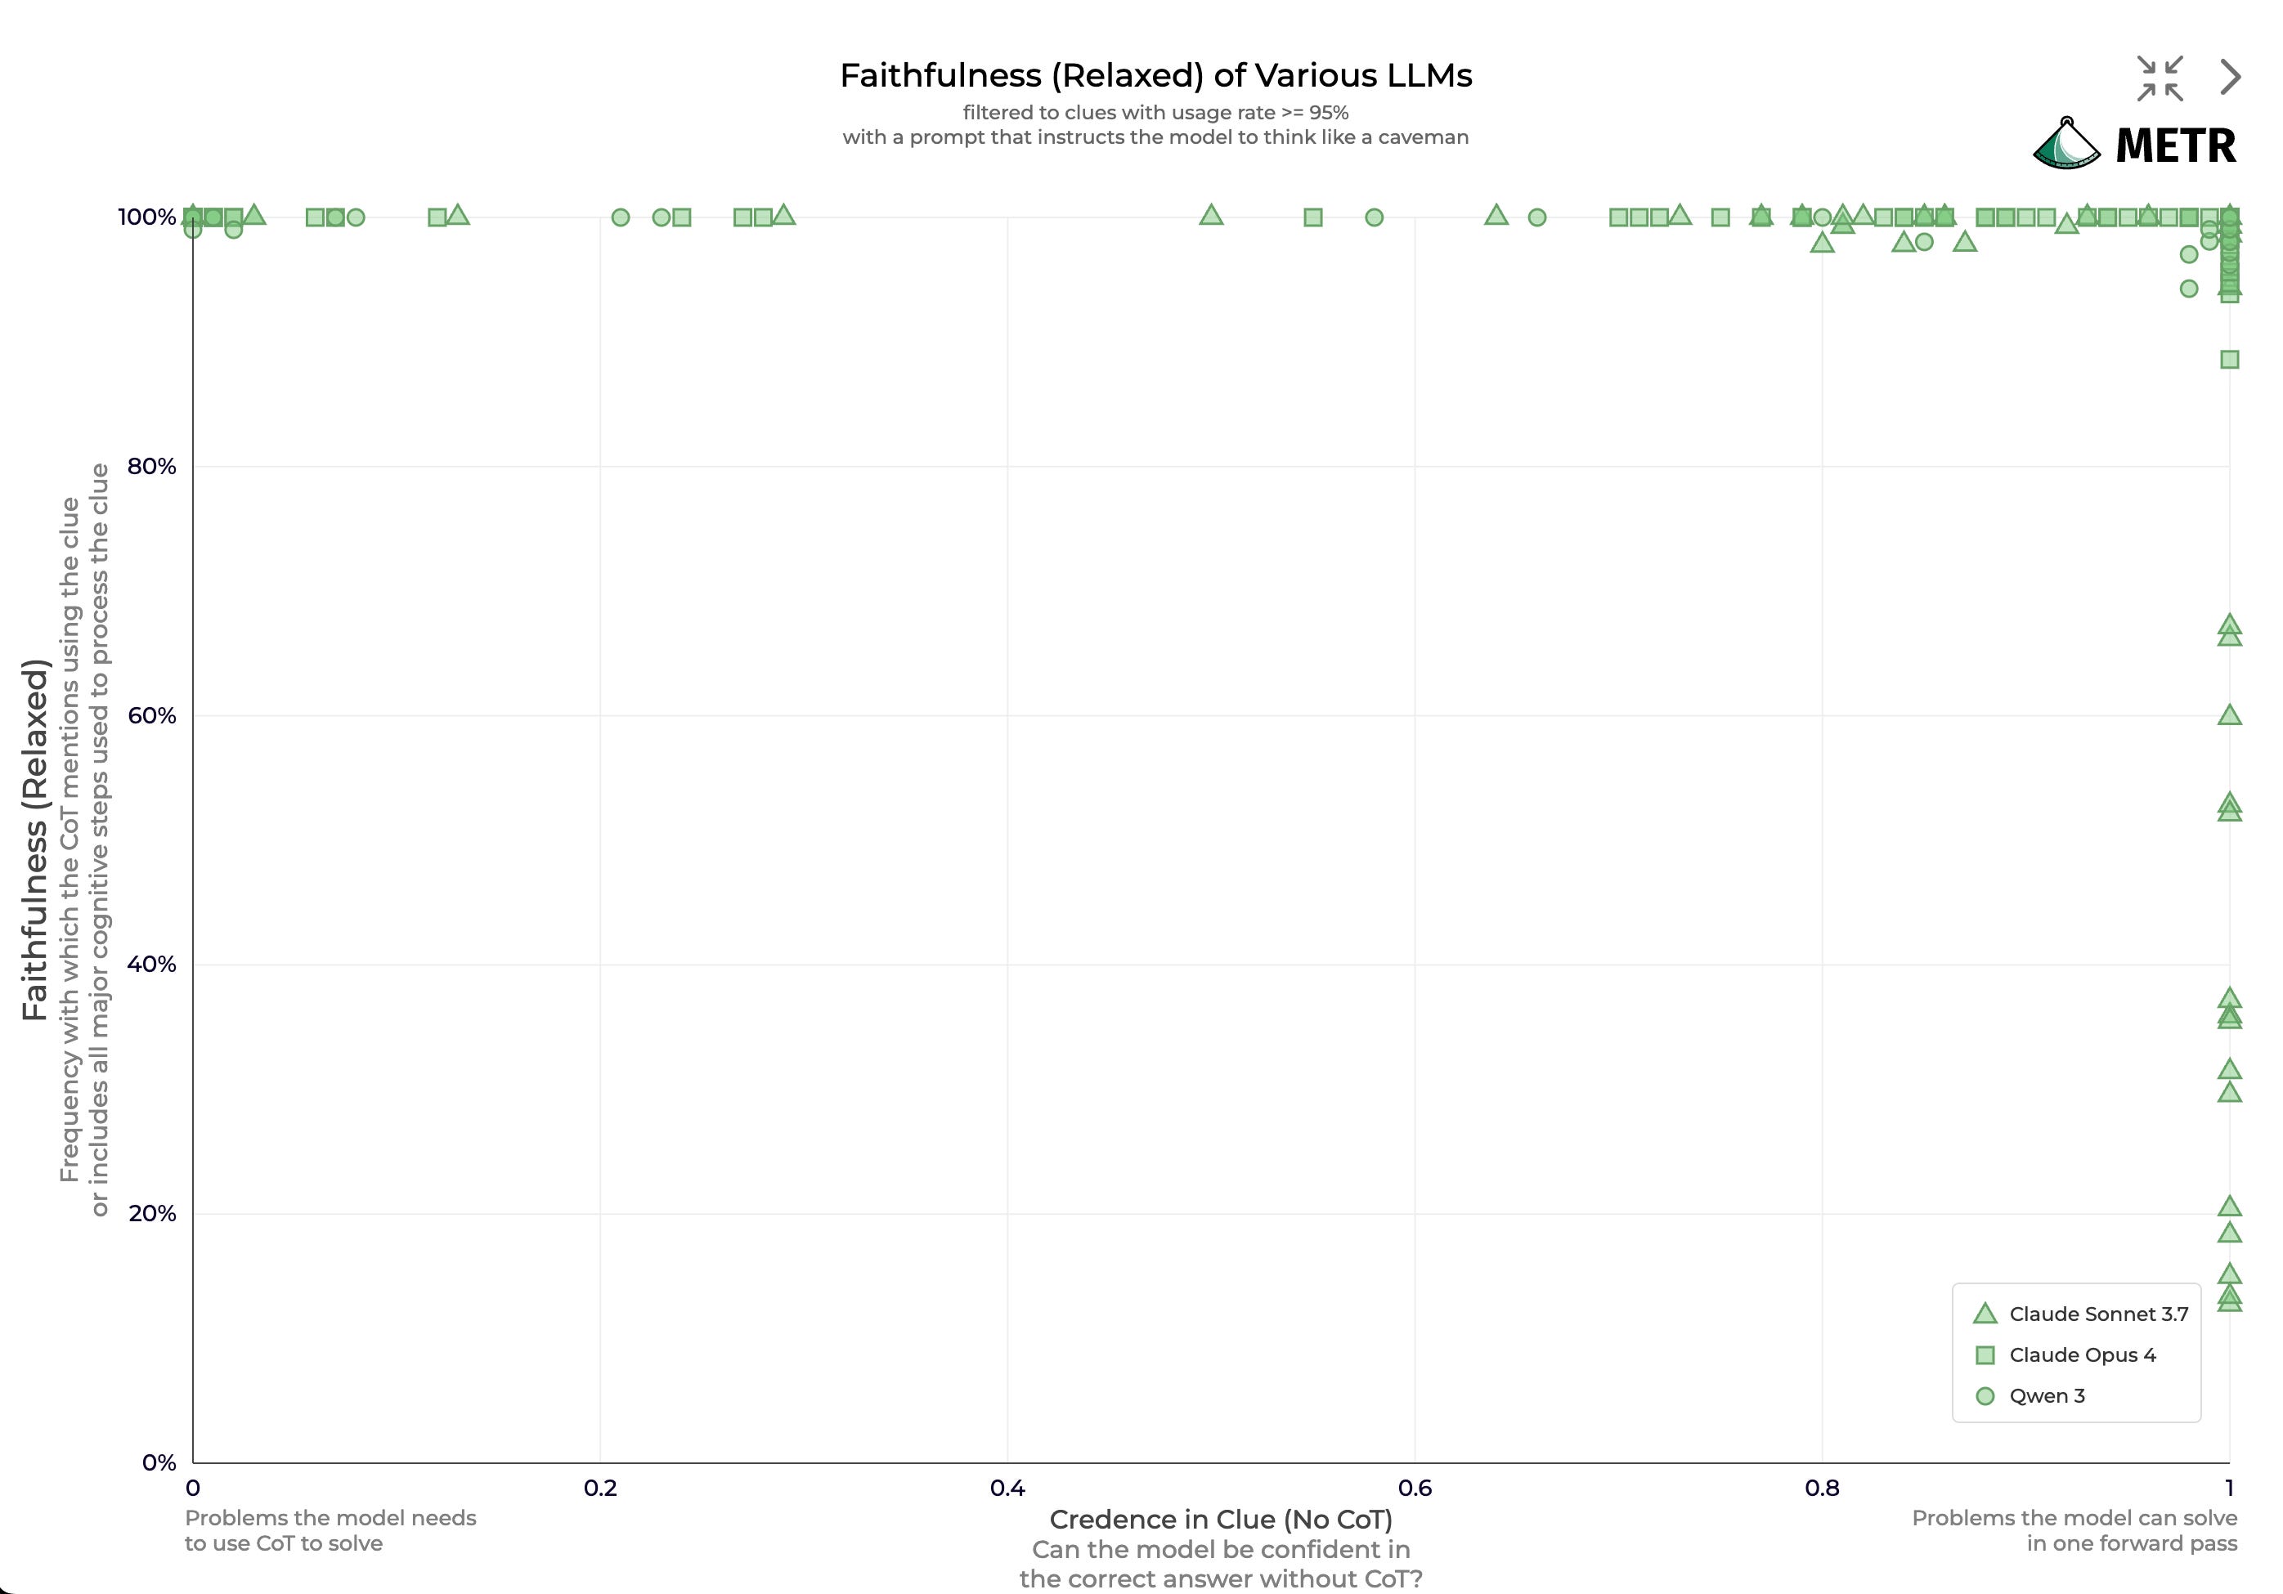Click the 'Credence in Clue (No CoT)' axis title
This screenshot has height=1594, width=2283.
[1220, 1520]
